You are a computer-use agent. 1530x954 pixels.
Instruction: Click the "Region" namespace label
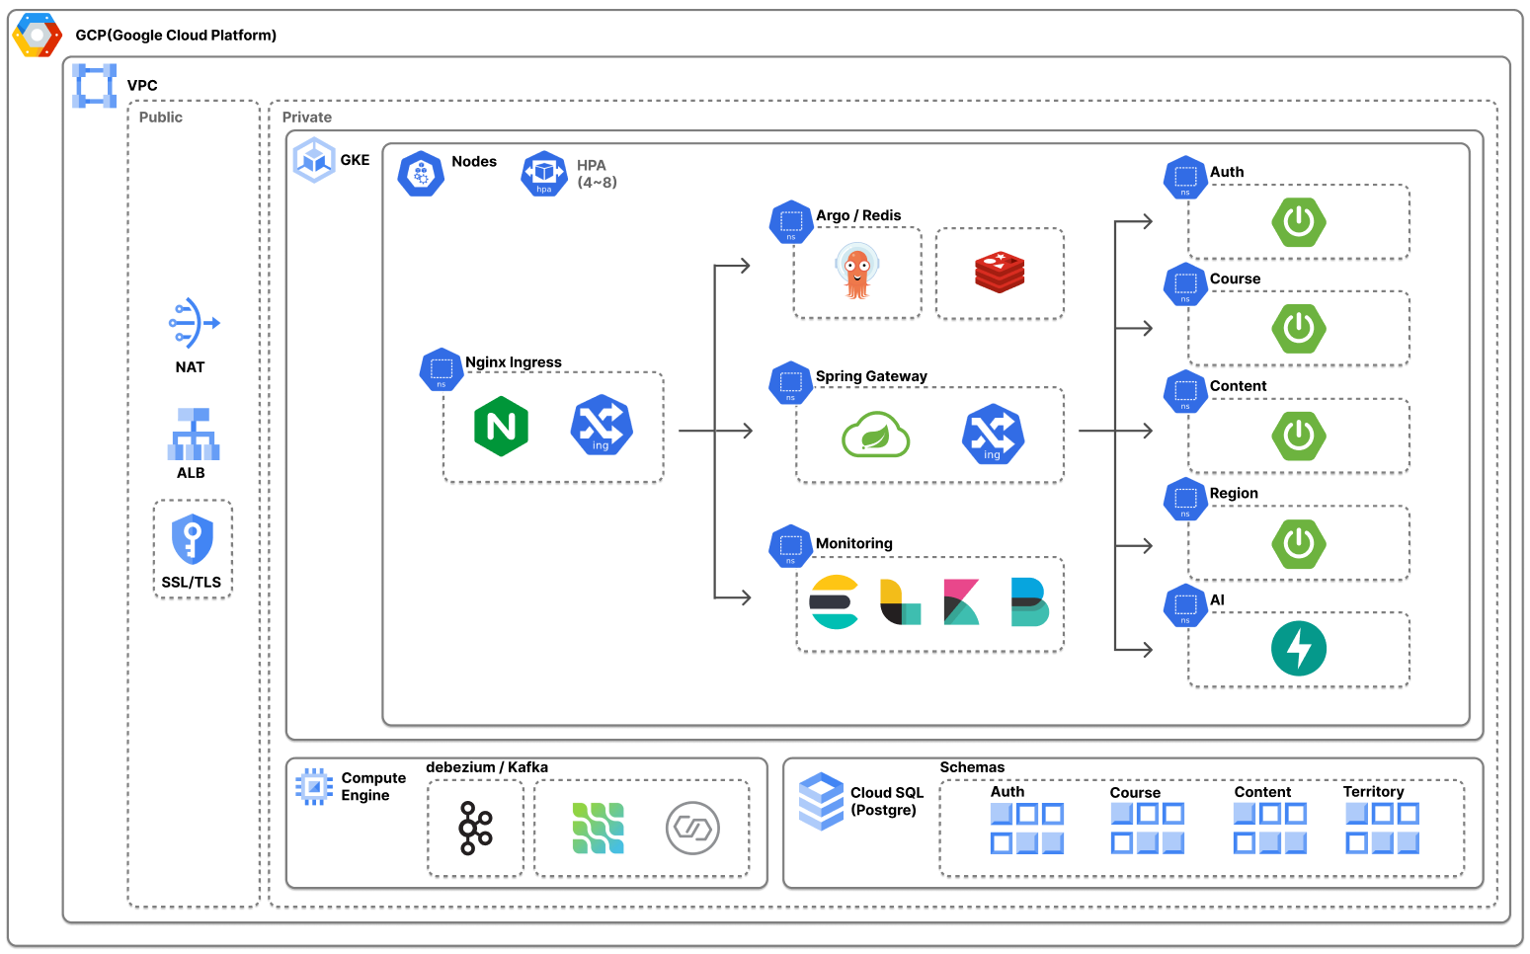click(1234, 493)
